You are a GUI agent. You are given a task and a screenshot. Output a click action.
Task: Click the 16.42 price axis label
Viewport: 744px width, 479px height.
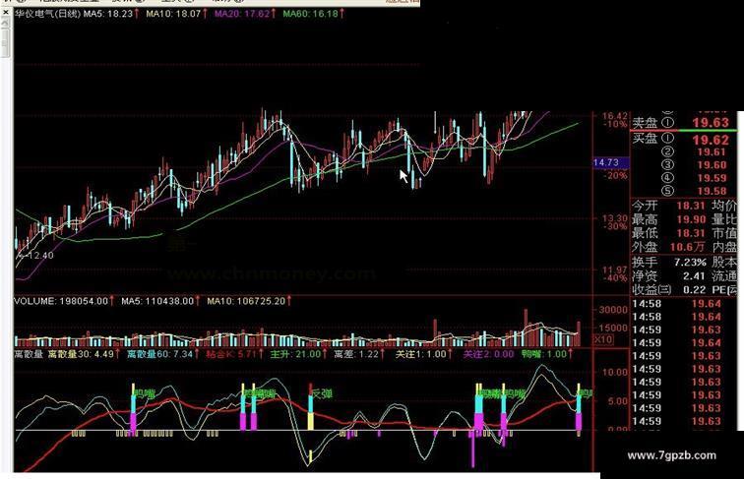[614, 116]
